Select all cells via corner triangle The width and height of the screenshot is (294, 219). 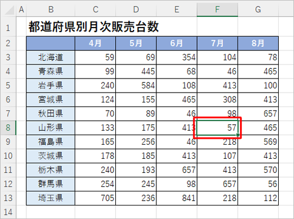pos(9,10)
